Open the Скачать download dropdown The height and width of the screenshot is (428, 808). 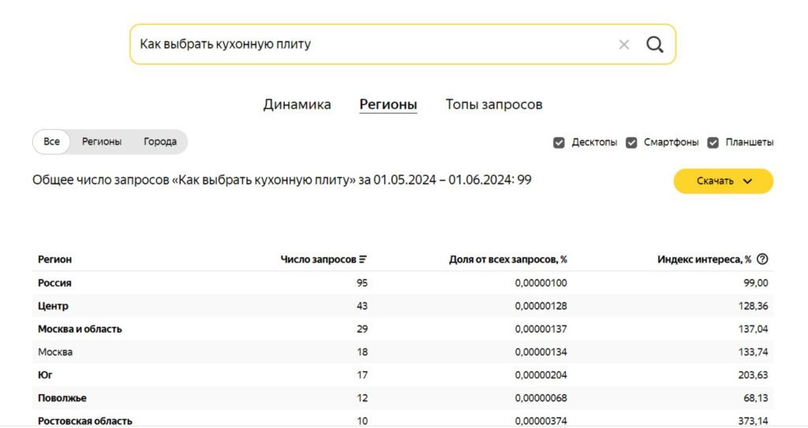[723, 181]
